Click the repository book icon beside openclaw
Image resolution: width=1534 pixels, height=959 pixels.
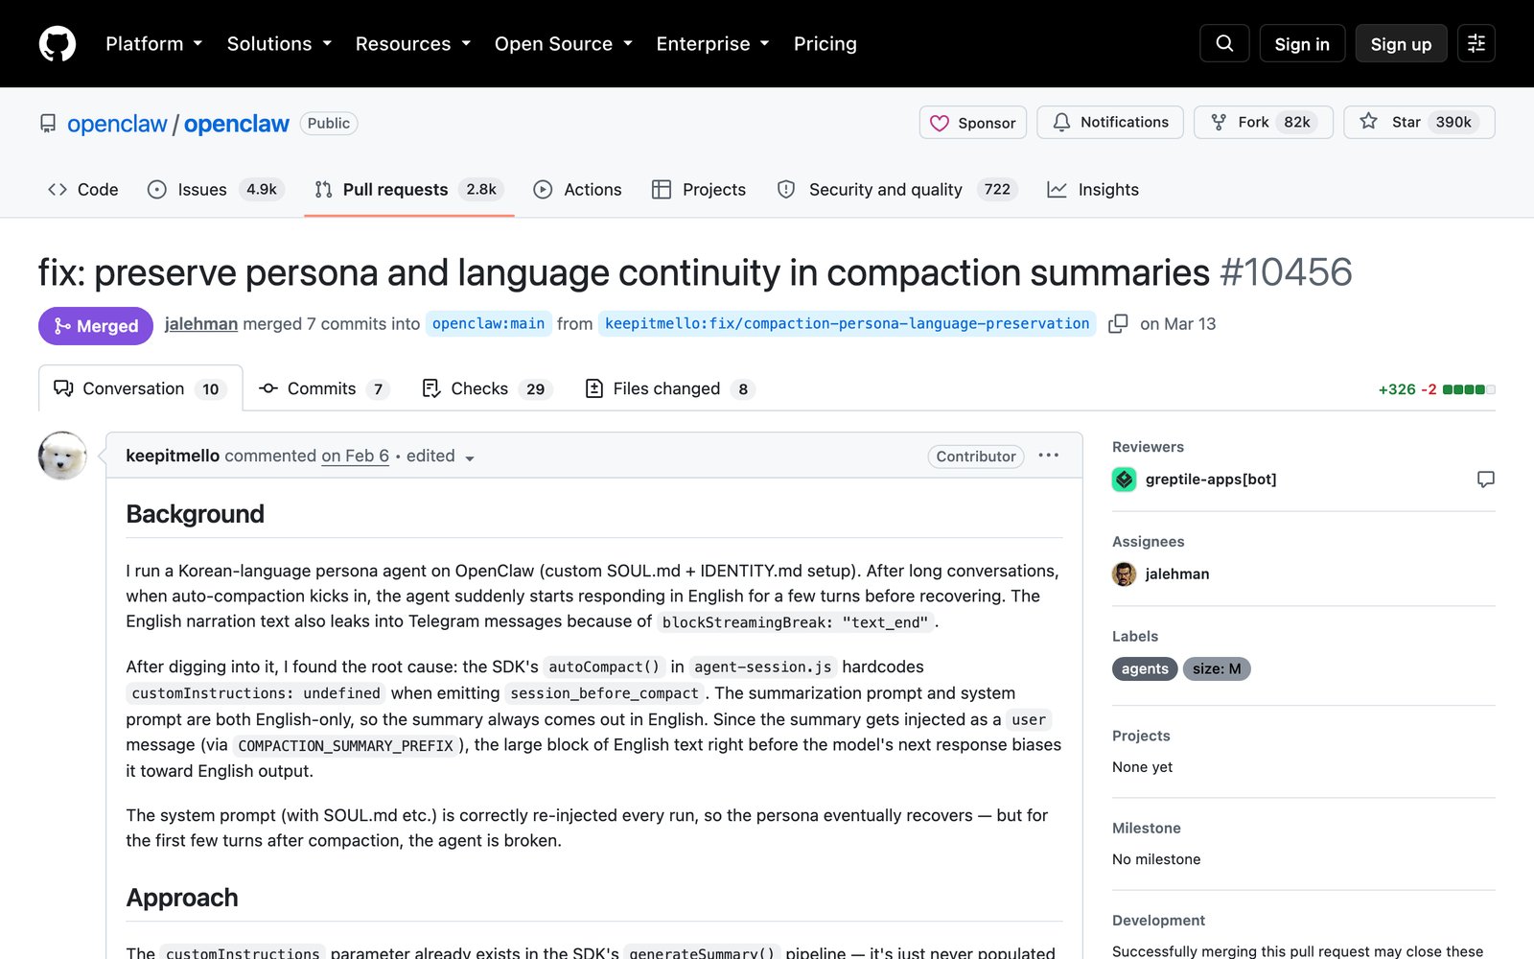pos(48,124)
